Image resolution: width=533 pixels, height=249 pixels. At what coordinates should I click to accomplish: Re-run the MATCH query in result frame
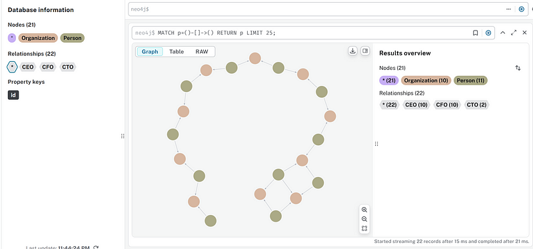488,33
